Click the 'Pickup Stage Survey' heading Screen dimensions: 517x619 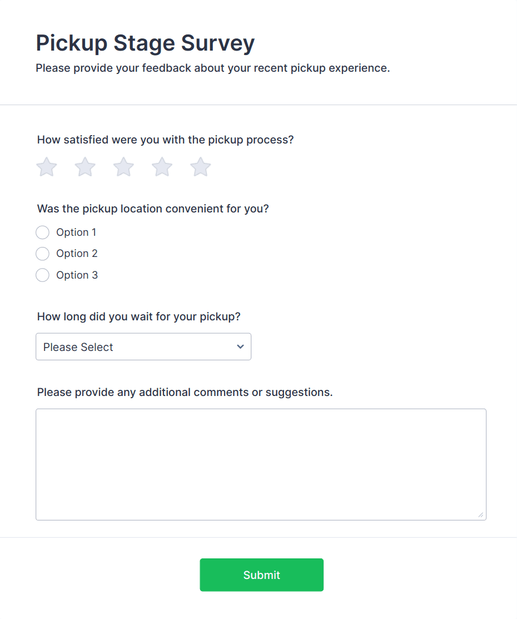coord(145,43)
